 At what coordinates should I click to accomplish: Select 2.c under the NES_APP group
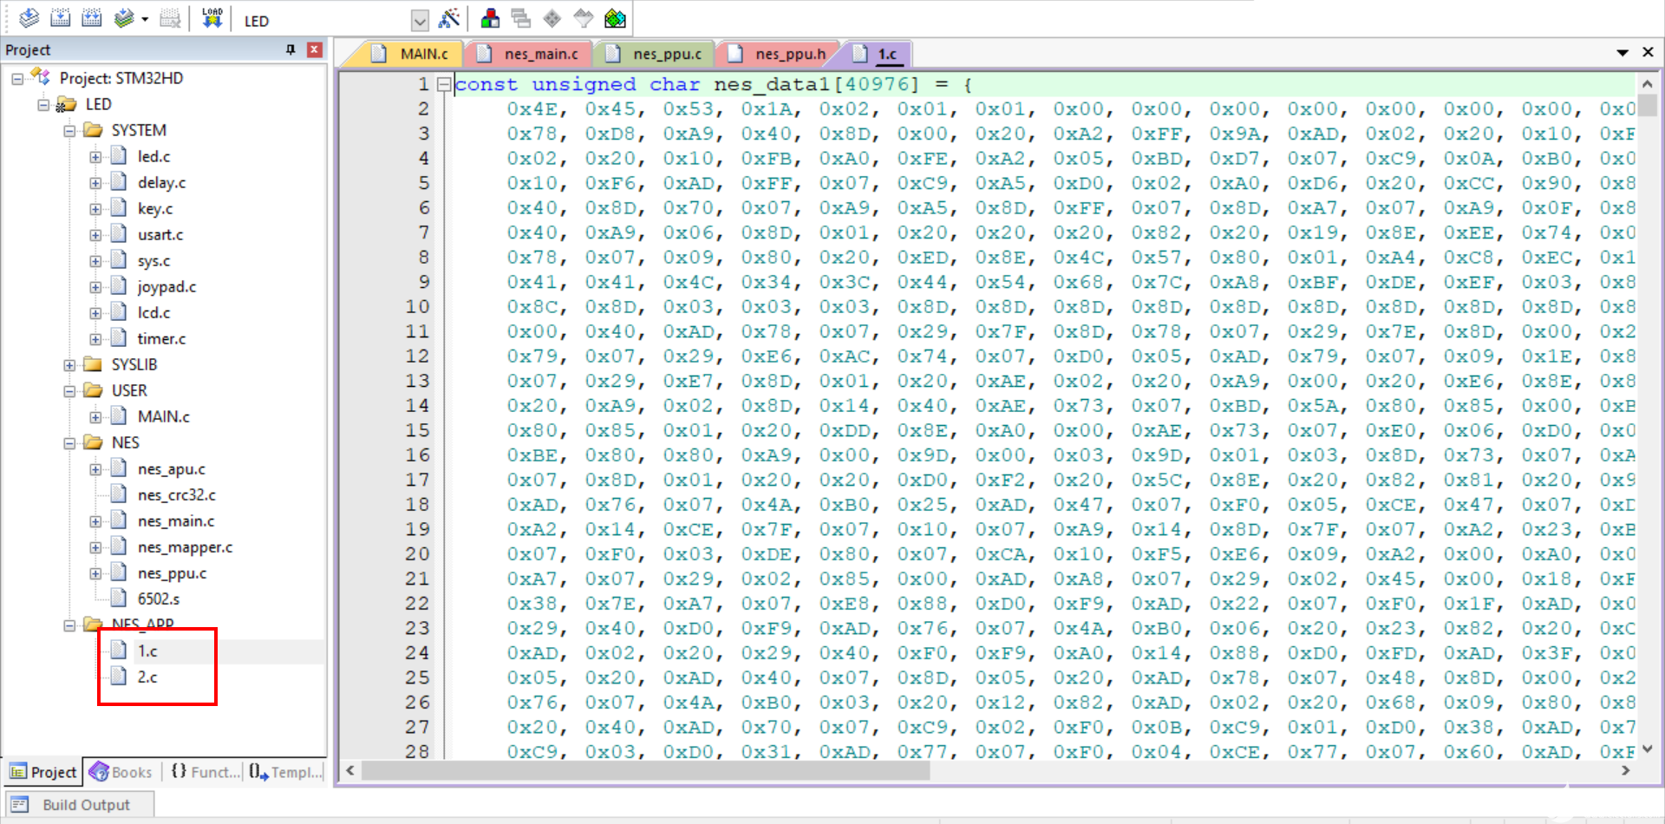tap(147, 677)
